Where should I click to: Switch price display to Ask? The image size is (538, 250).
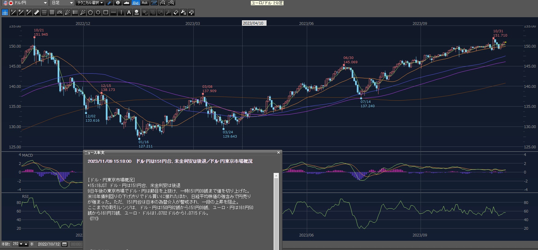(x=144, y=3)
